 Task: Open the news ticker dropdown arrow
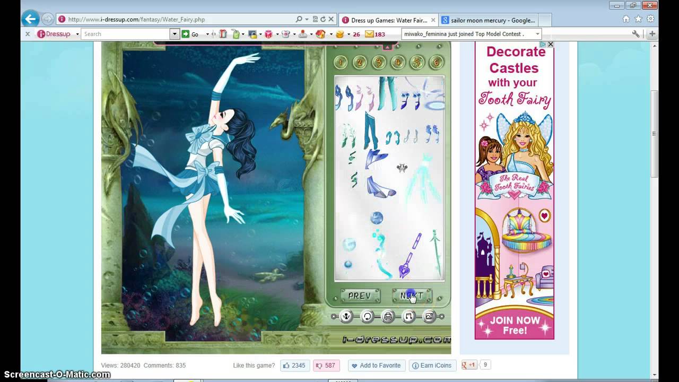537,34
